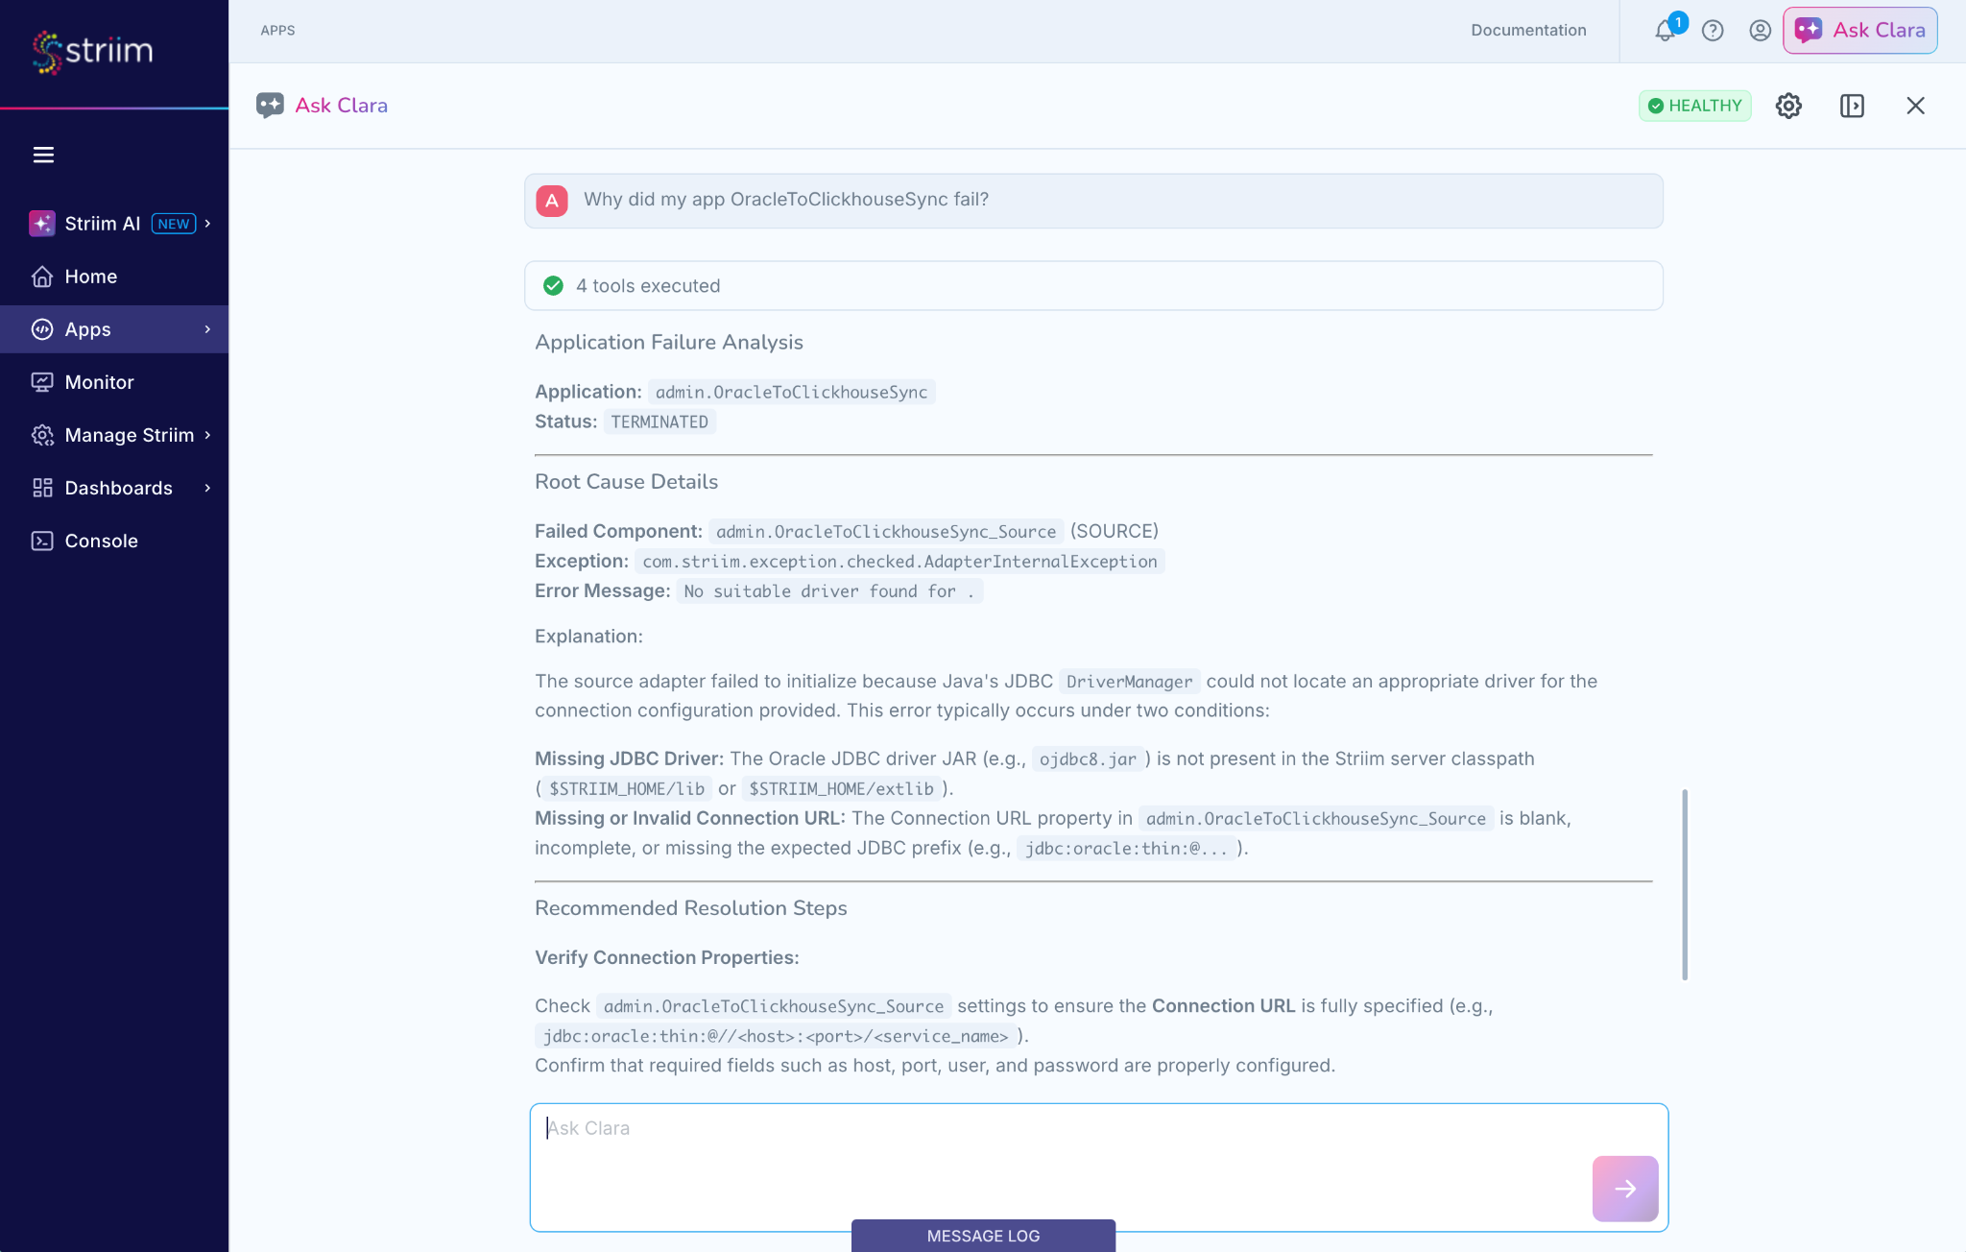
Task: Toggle the side panel layout icon
Action: pos(1852,106)
